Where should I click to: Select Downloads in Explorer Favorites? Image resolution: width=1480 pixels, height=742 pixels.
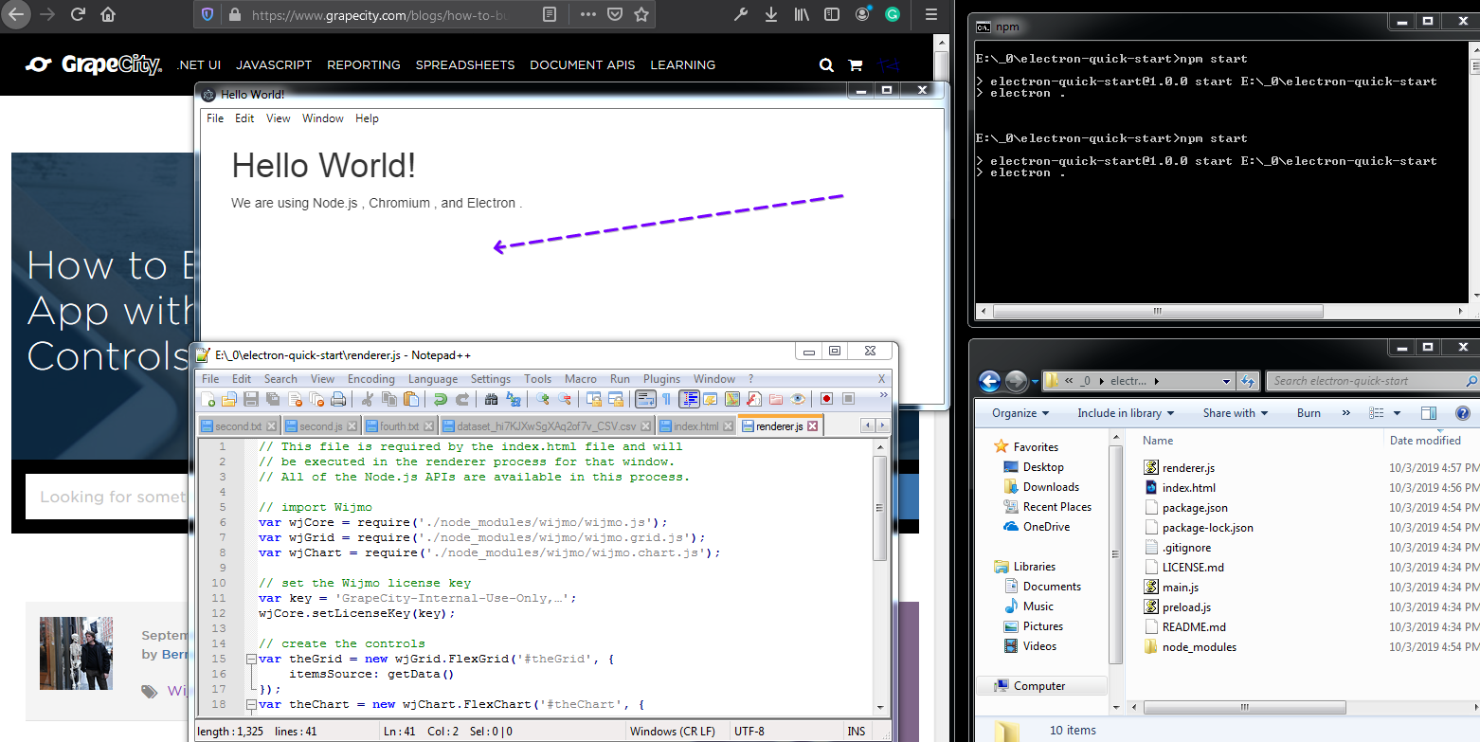coord(1051,487)
